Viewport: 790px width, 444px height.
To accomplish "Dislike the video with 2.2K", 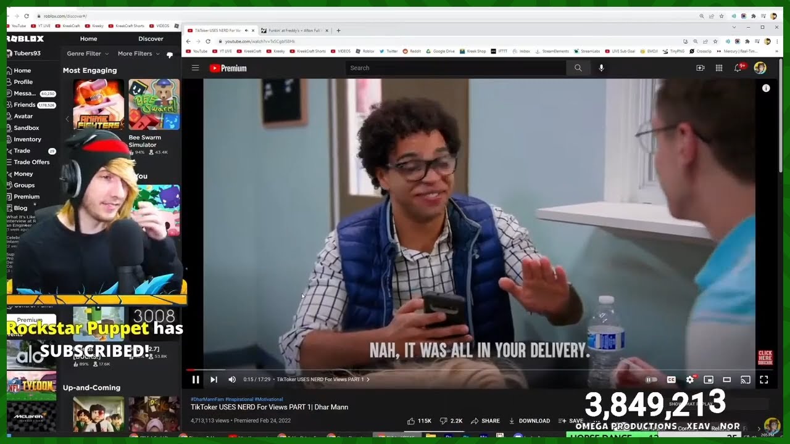I will pos(451,421).
